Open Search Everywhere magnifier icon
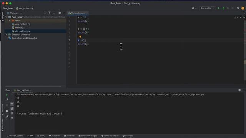The height and width of the screenshot is (138, 246). [238, 8]
